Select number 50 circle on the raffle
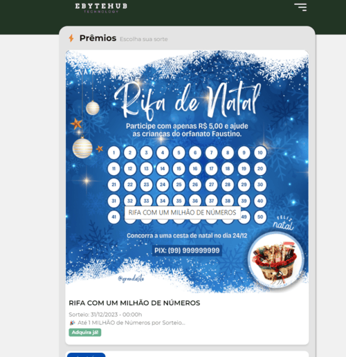 [x=260, y=217]
